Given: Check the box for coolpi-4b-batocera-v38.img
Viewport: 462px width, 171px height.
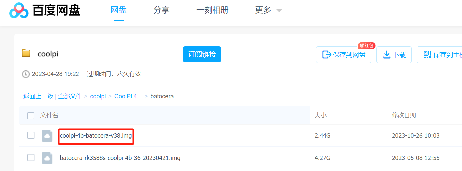Looking at the screenshot, I should [31, 135].
